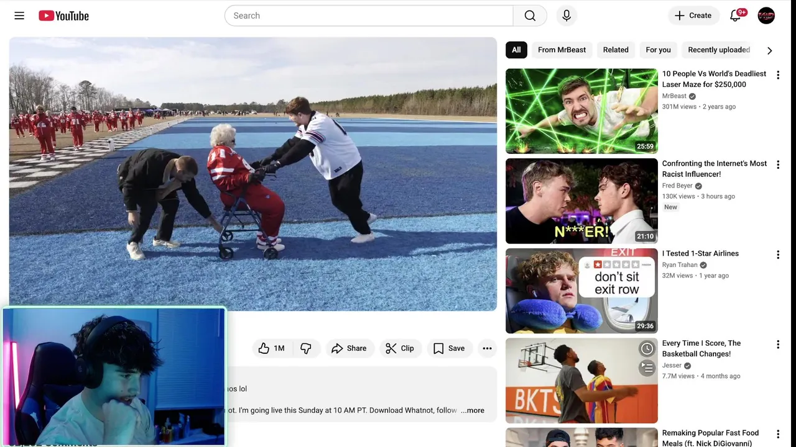Select the Recently uploaded chip

tap(719, 50)
